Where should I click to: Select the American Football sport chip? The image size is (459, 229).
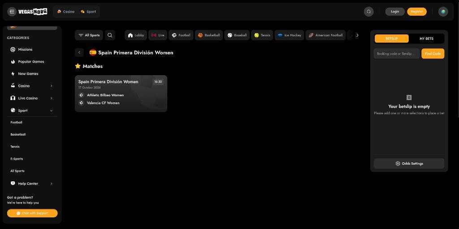325,35
